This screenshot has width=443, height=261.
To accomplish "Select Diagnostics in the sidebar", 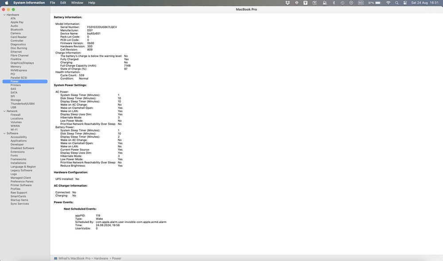I will point(18,44).
